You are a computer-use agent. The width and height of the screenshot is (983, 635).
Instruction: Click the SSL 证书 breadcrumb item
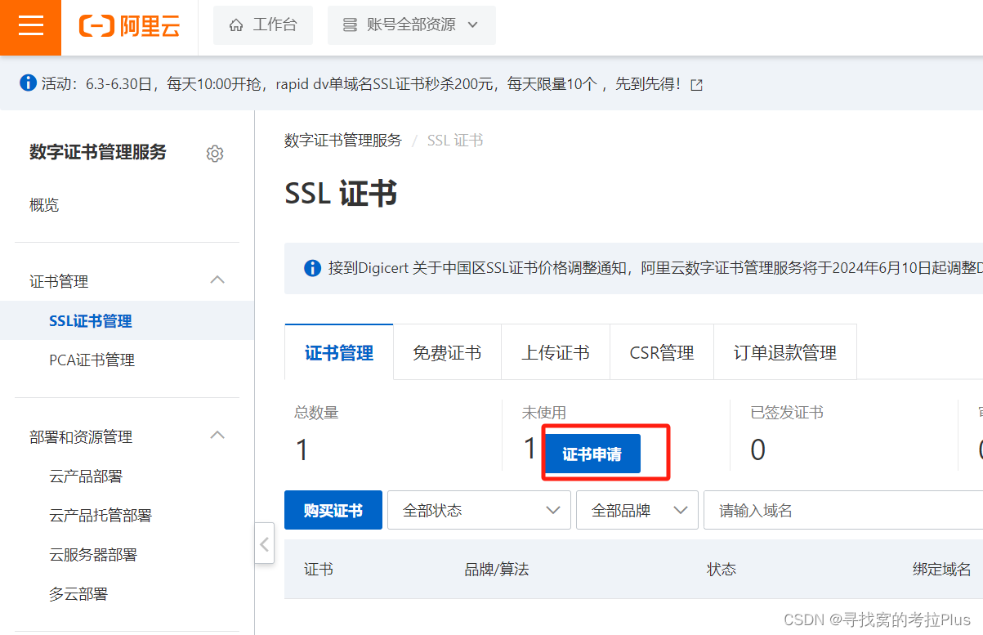(x=455, y=141)
